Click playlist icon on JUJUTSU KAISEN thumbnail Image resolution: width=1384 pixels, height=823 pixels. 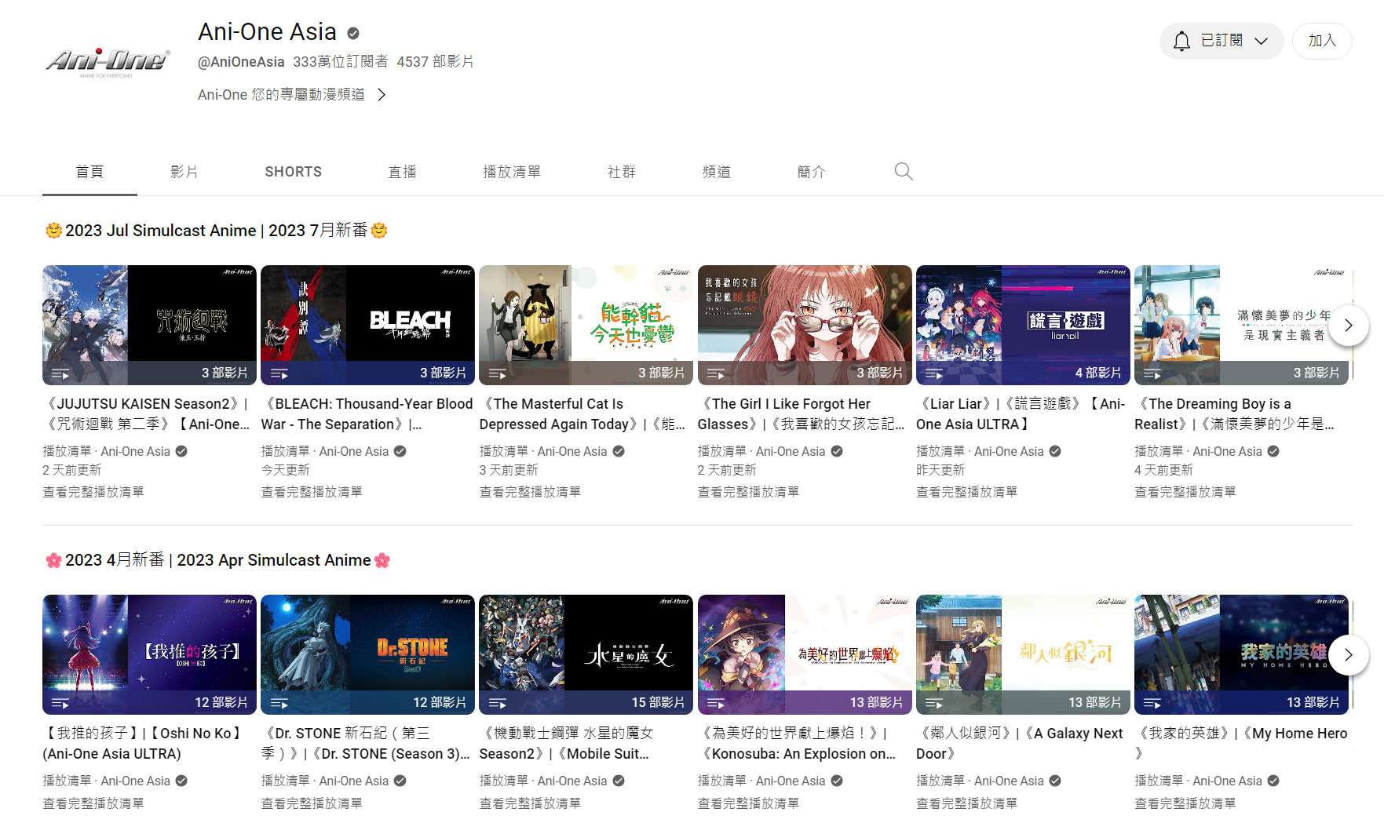[60, 373]
